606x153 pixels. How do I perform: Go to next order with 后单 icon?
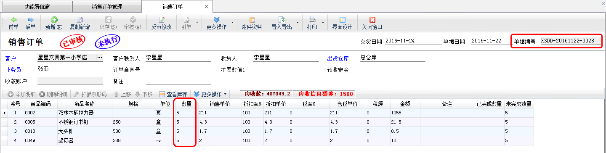30,20
